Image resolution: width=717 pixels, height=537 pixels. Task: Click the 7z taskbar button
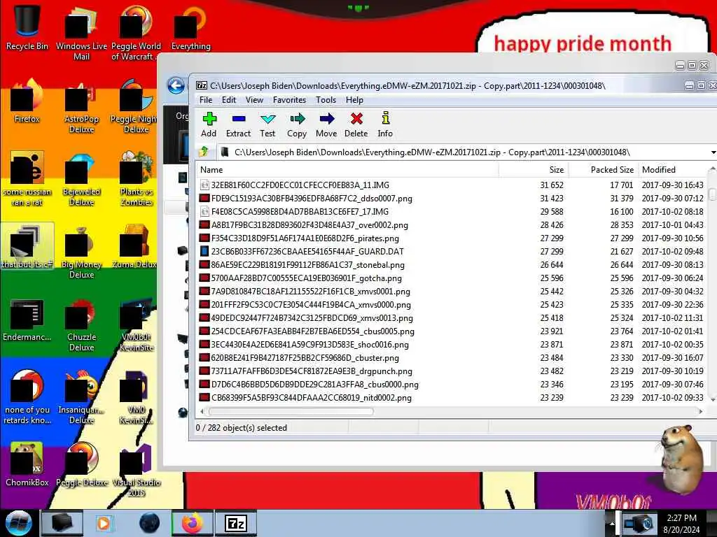236,523
